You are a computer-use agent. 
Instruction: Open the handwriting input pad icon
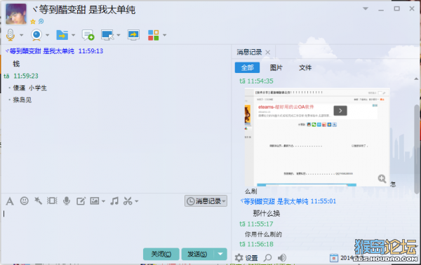click(81, 201)
